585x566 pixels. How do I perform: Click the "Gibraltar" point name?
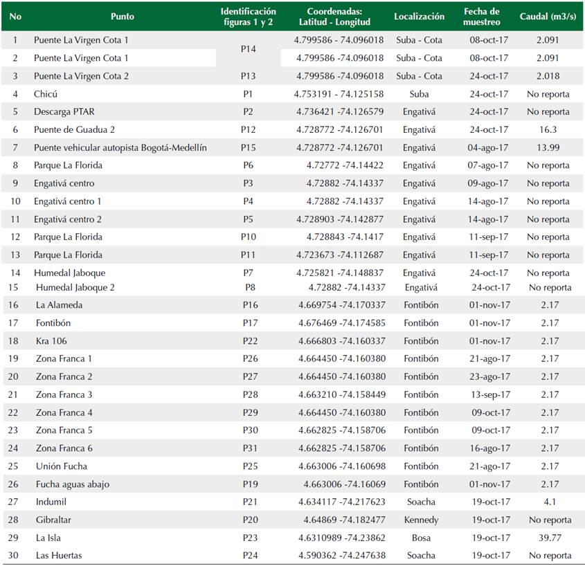pyautogui.click(x=53, y=520)
